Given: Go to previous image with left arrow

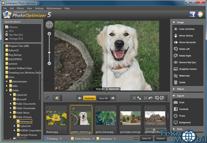Looking at the screenshot, I should pyautogui.click(x=80, y=98).
